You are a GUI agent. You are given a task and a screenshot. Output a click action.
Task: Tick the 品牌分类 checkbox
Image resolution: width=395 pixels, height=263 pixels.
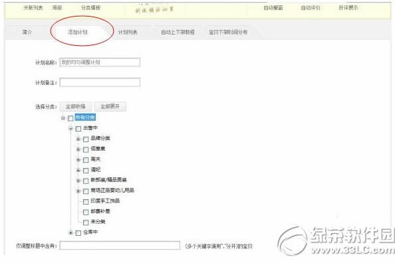tap(86, 139)
